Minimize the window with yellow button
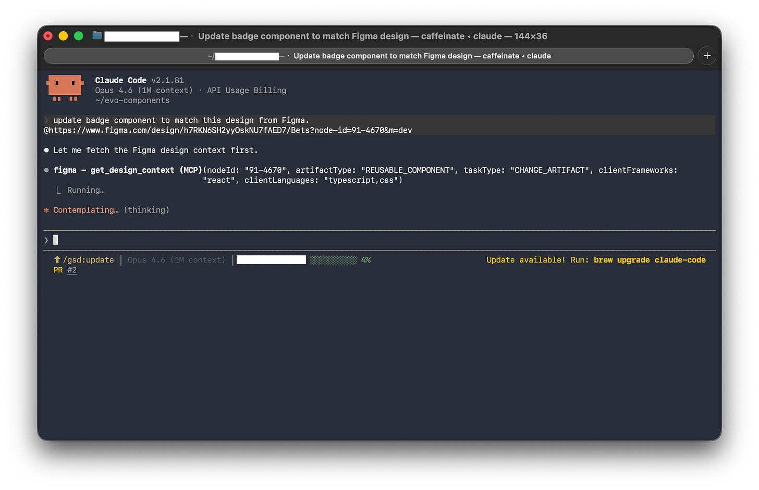Screen dimensions: 759x490 (63, 36)
